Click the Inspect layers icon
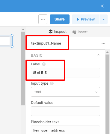 tap(51, 32)
